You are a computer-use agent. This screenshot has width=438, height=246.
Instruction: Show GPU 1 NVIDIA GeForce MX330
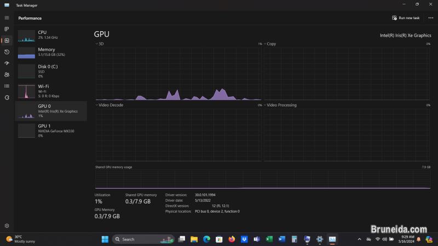(51, 130)
